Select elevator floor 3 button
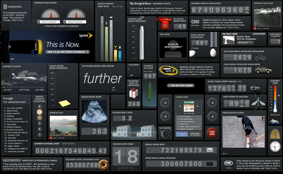The width and height of the screenshot is (283, 174). (40, 123)
